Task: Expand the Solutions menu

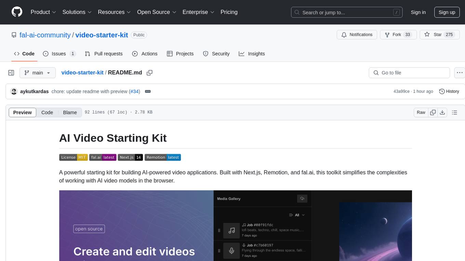Action: point(77,12)
